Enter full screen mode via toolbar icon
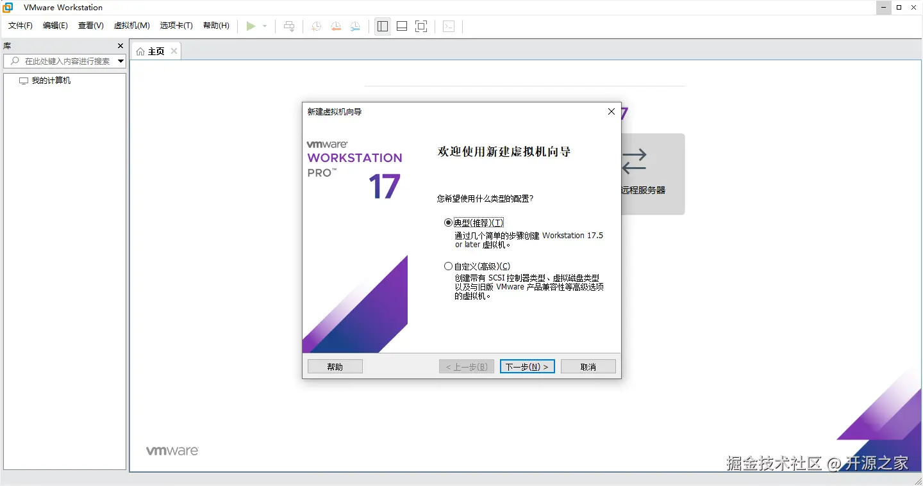Screen dimensions: 923x486 click(x=420, y=26)
